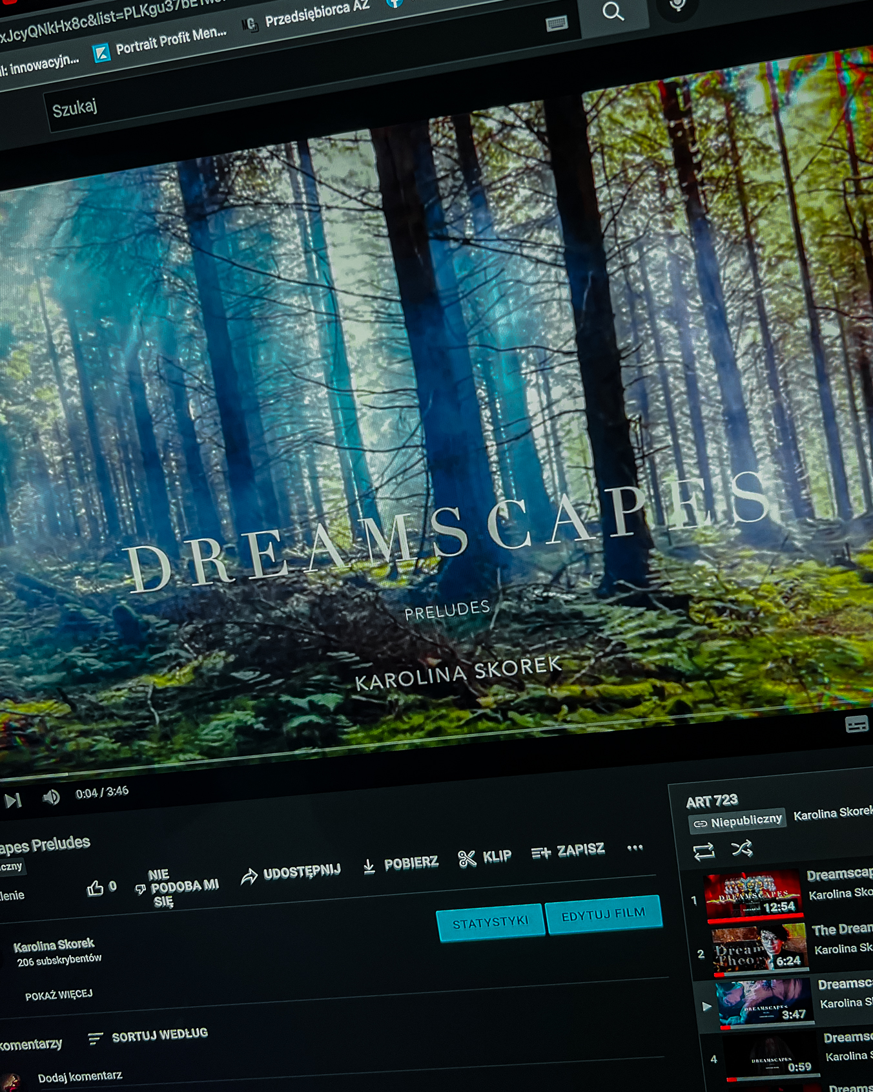Open the three-dot more actions menu

point(635,847)
